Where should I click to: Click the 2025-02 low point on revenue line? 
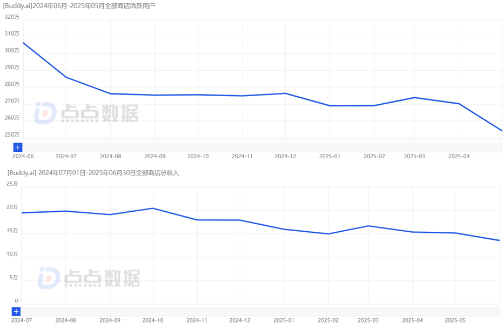click(x=328, y=234)
